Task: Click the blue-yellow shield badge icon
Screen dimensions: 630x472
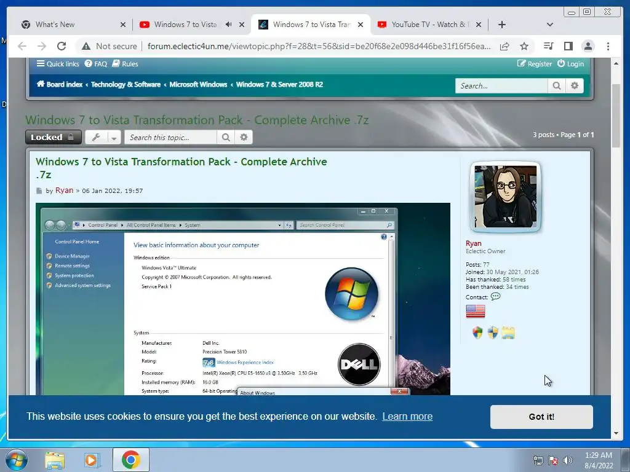Action: [x=493, y=332]
